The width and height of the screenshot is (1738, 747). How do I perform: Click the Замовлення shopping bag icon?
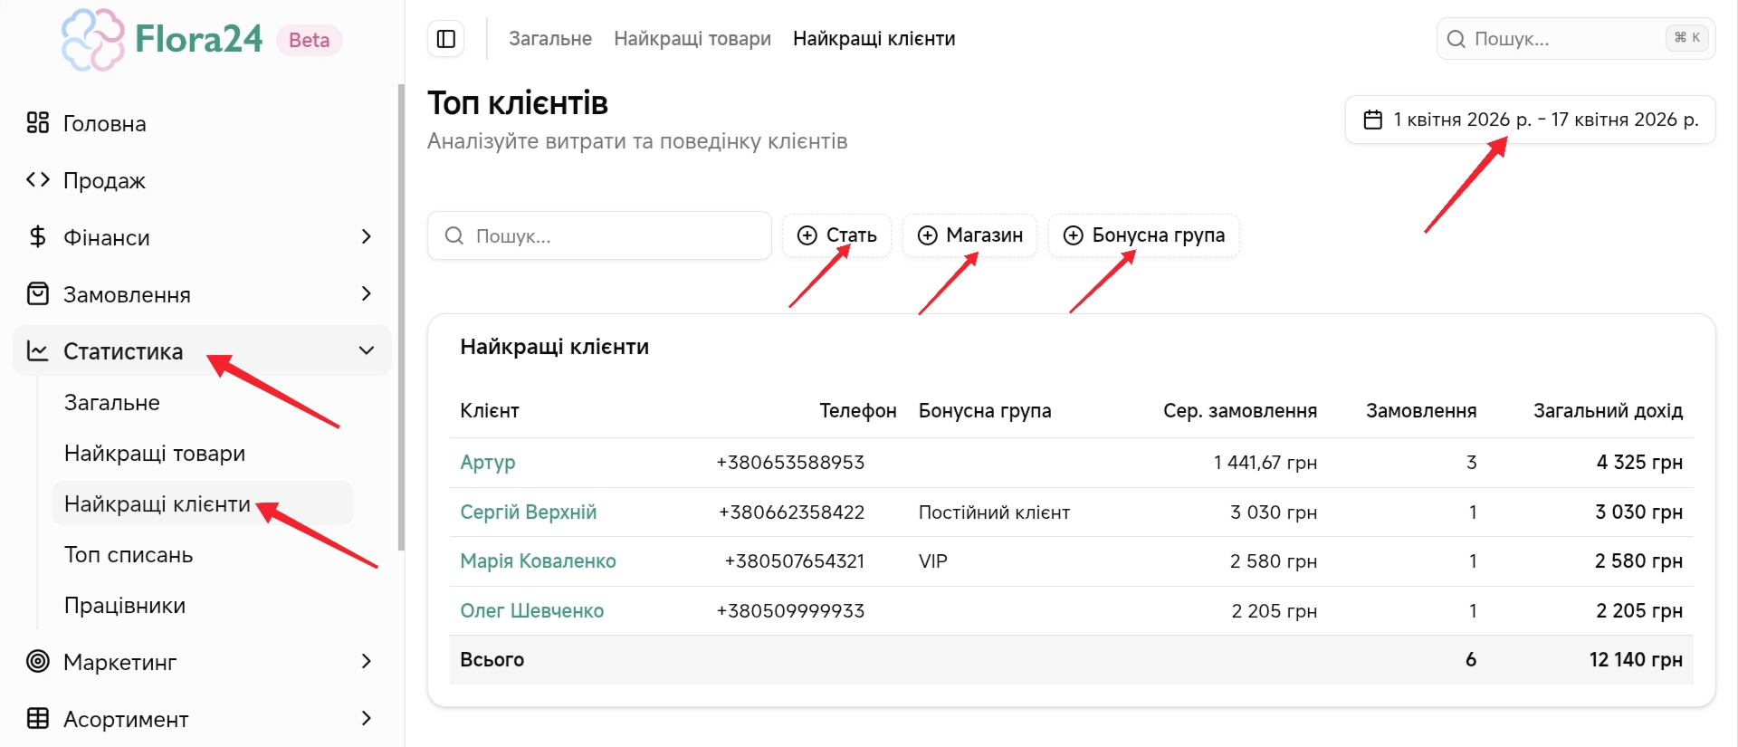coord(37,293)
